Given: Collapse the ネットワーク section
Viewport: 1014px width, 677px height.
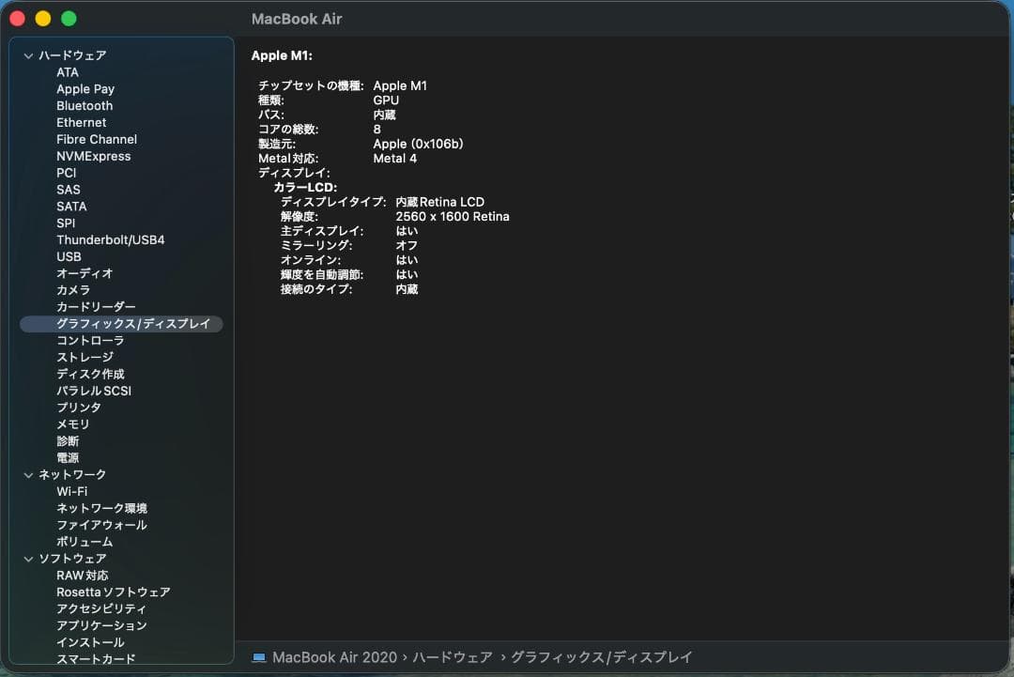Looking at the screenshot, I should pos(29,475).
